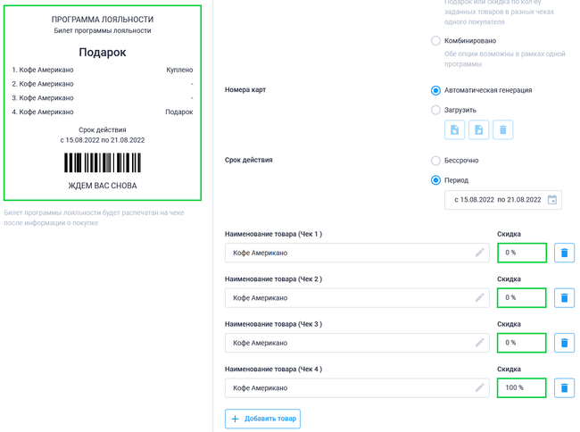Open the date range picker field
This screenshot has width=580, height=432.
[x=503, y=200]
